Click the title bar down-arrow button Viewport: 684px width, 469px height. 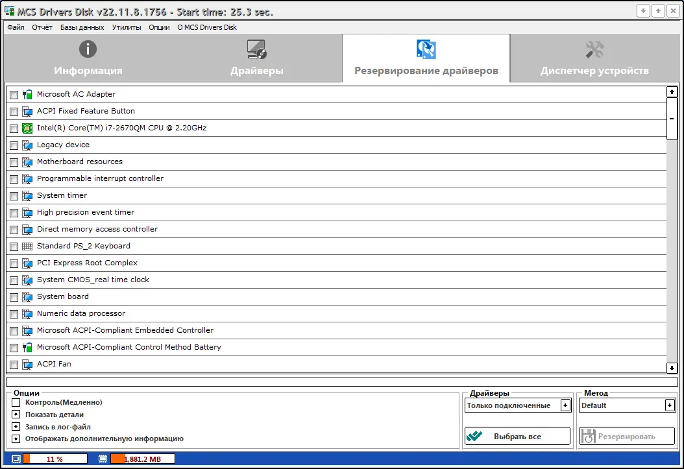tap(643, 11)
